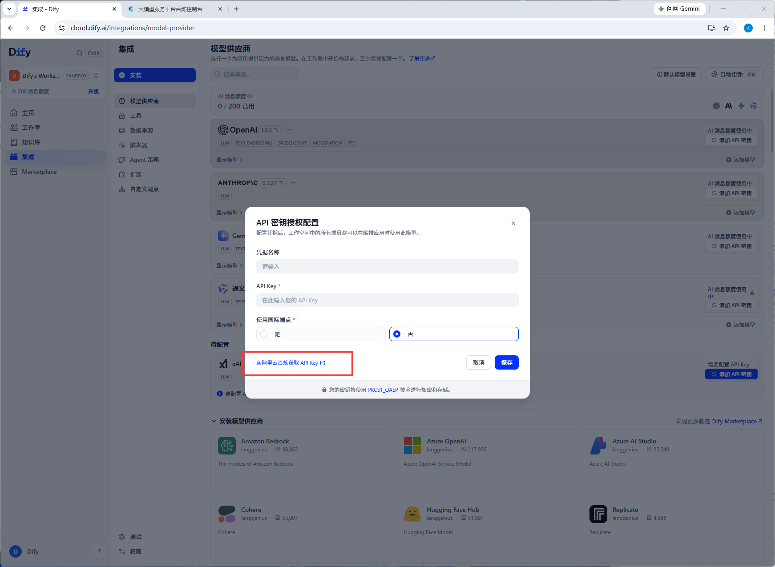775x567 pixels.
Task: Open 从阿里云百炼获取 API Key link
Action: [x=291, y=363]
